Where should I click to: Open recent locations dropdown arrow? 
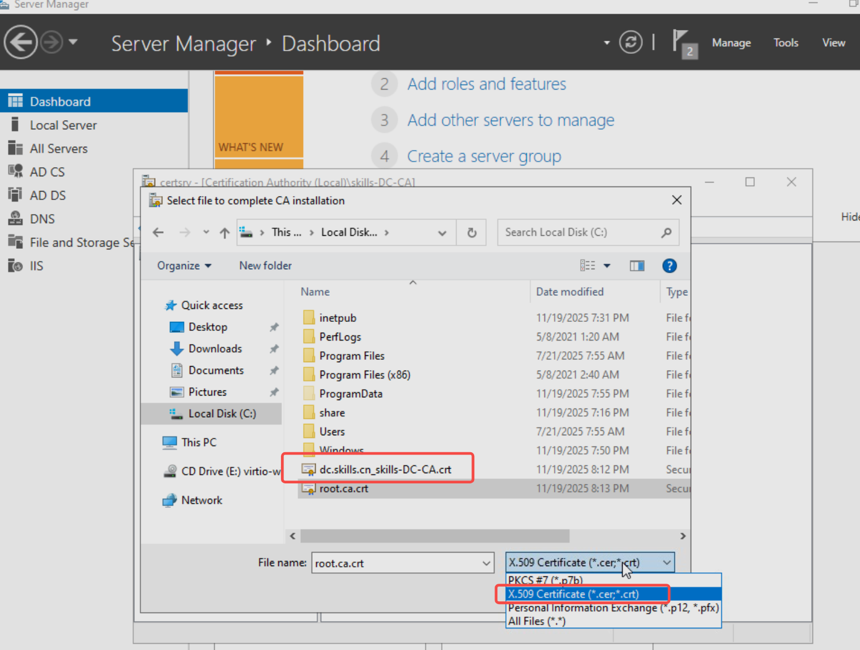(206, 232)
